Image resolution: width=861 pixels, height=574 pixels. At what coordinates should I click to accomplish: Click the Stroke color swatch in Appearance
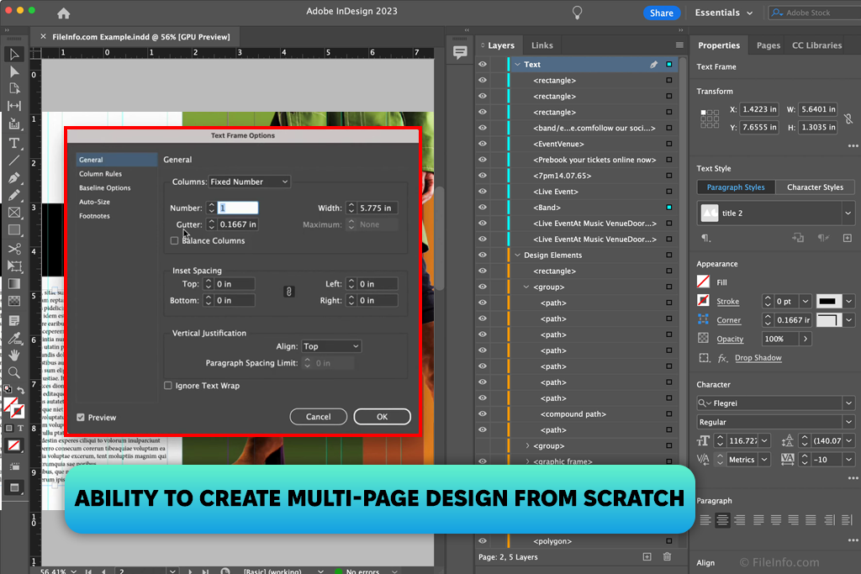click(704, 301)
